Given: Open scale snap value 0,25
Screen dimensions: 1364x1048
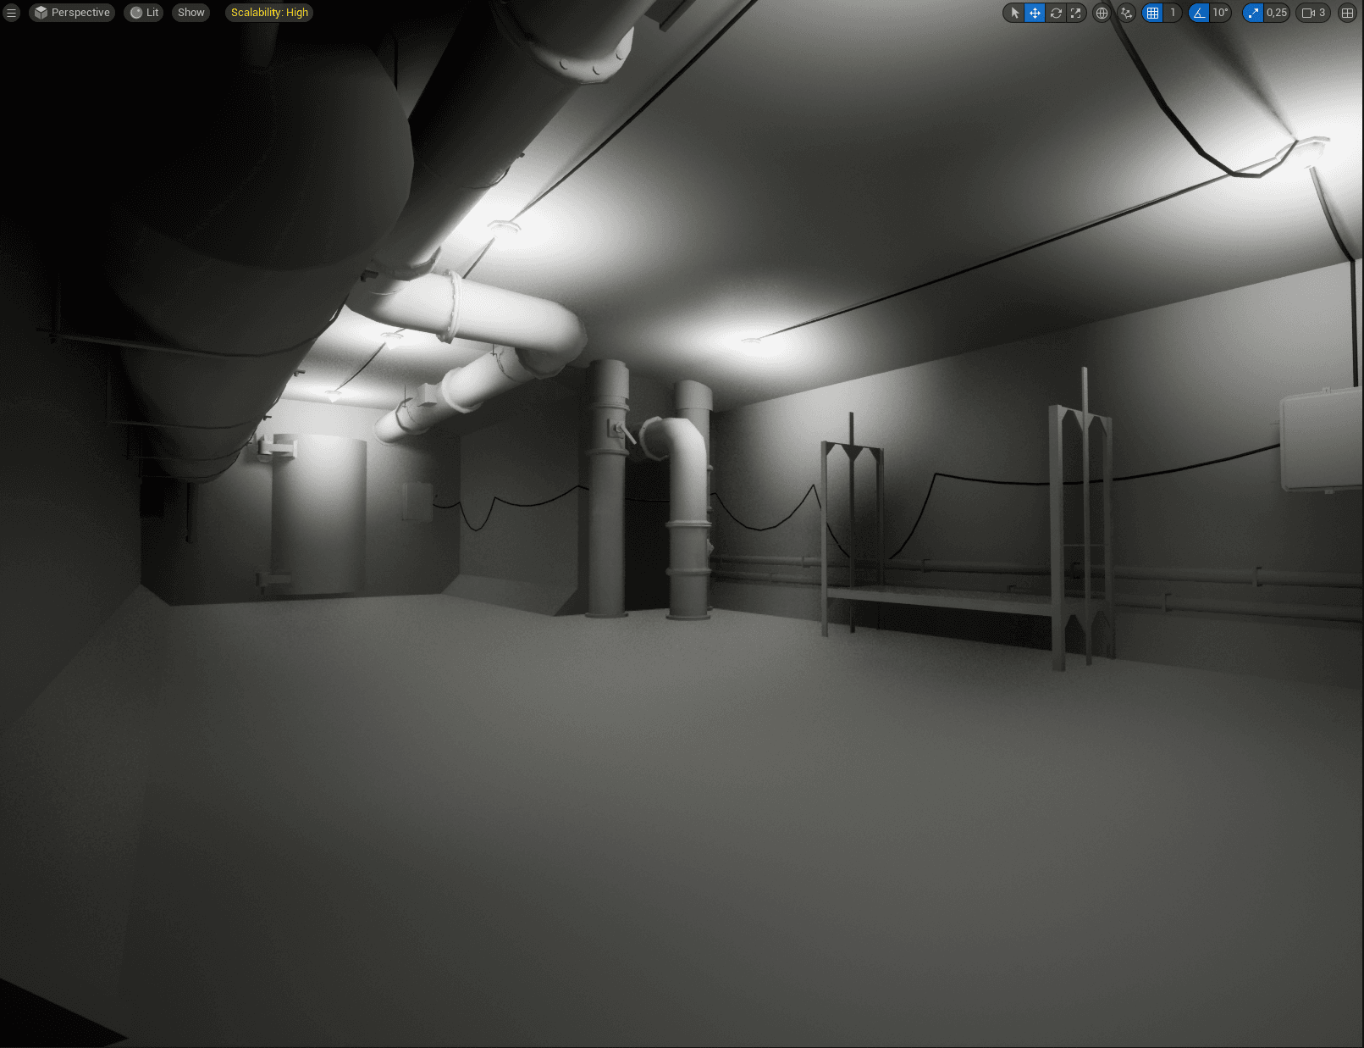Looking at the screenshot, I should click(1277, 13).
